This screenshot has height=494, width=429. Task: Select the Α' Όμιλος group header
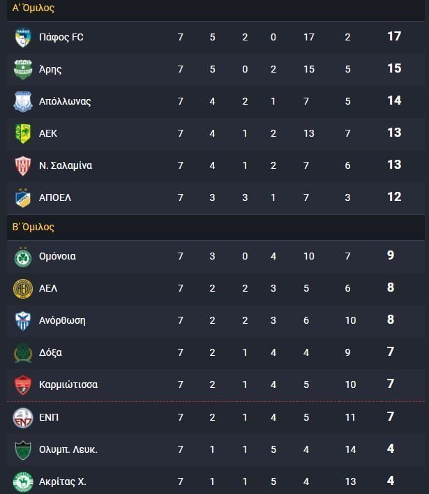33,8
